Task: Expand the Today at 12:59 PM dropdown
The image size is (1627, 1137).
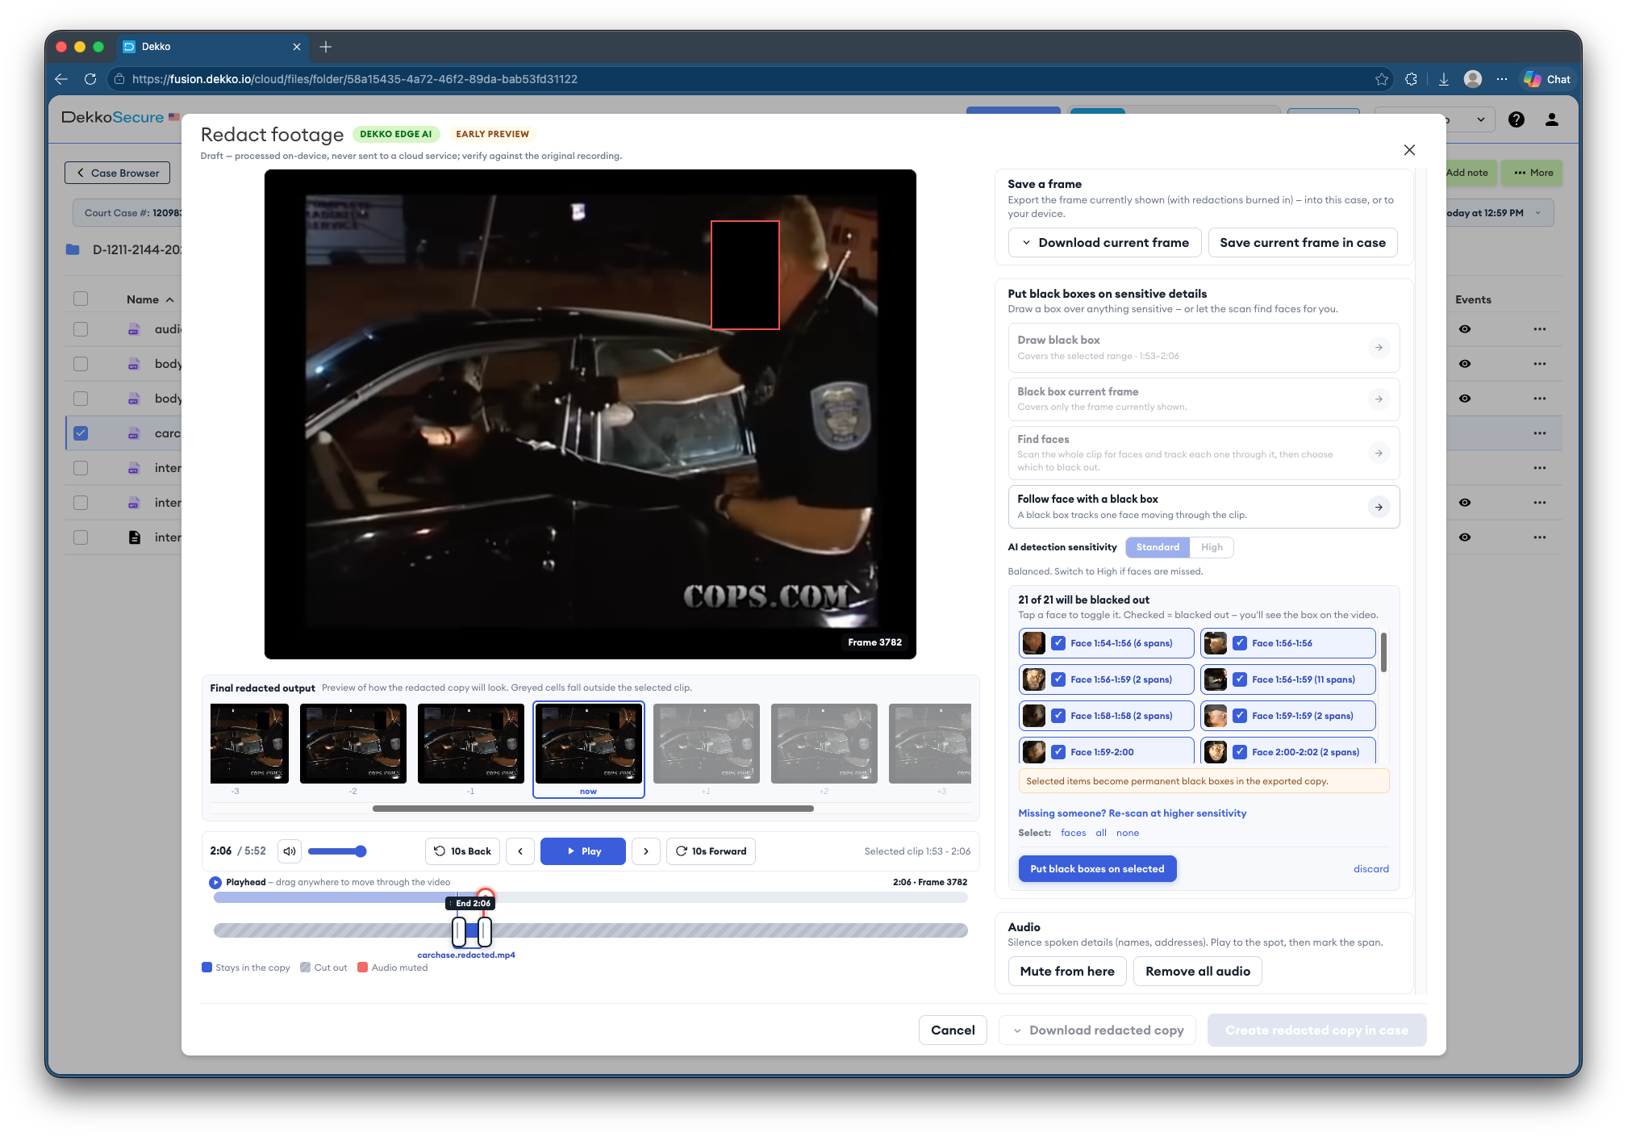Action: click(1537, 213)
